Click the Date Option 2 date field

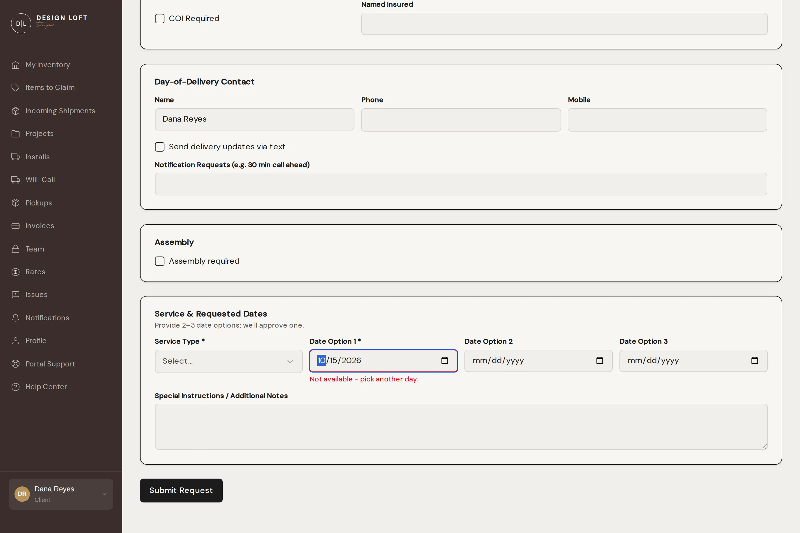538,361
